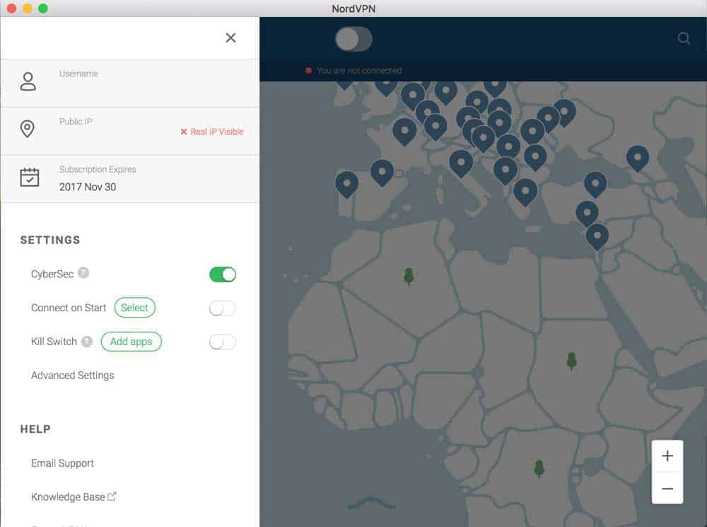Image resolution: width=707 pixels, height=527 pixels.
Task: Enable the Connect on Start toggle
Action: point(223,308)
